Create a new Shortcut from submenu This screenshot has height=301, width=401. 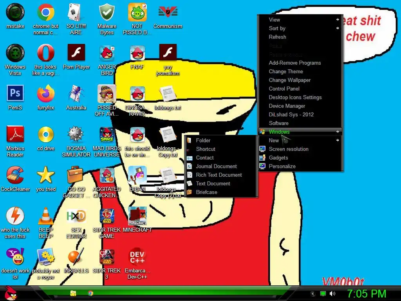(221, 149)
